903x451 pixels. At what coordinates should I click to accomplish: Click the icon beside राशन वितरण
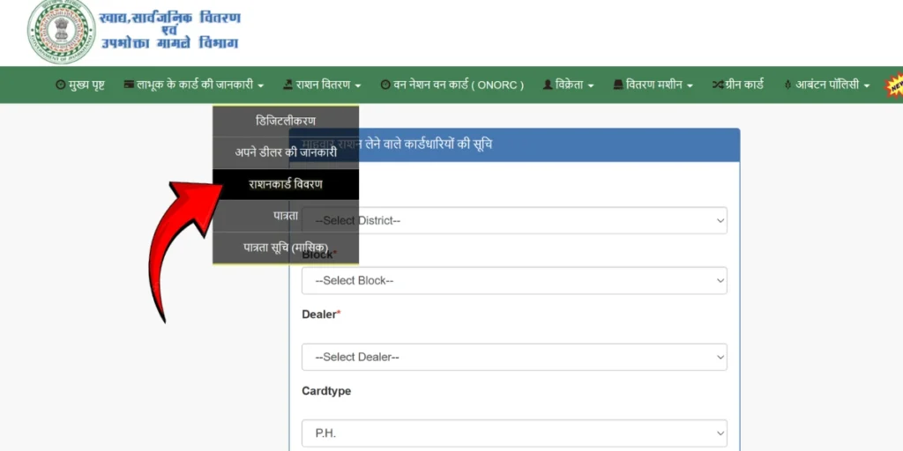(288, 85)
